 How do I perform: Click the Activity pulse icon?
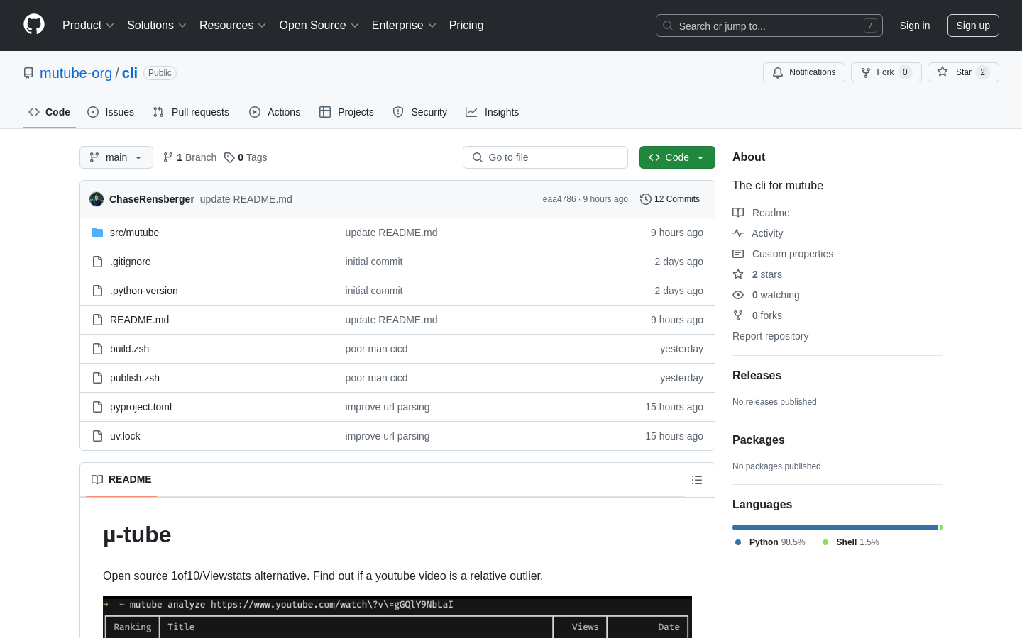pyautogui.click(x=738, y=233)
